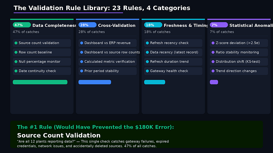Click '28% of catches' subtitle
The height and width of the screenshot is (153, 273).
[92, 32]
